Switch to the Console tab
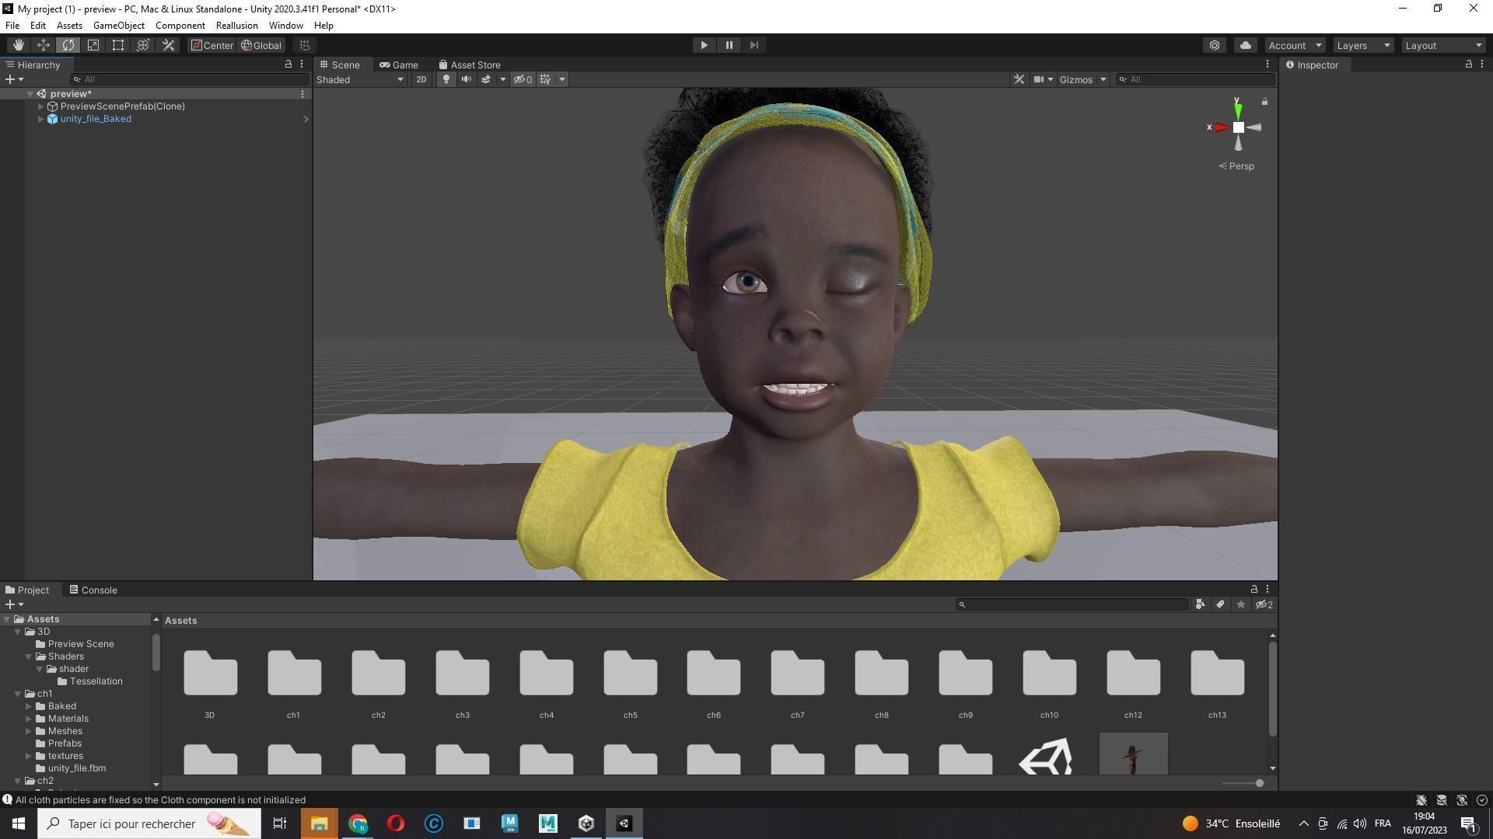The width and height of the screenshot is (1493, 839). pos(93,590)
